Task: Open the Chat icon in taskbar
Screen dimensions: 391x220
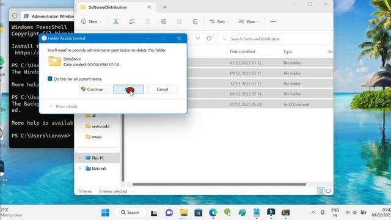Action: [169, 213]
